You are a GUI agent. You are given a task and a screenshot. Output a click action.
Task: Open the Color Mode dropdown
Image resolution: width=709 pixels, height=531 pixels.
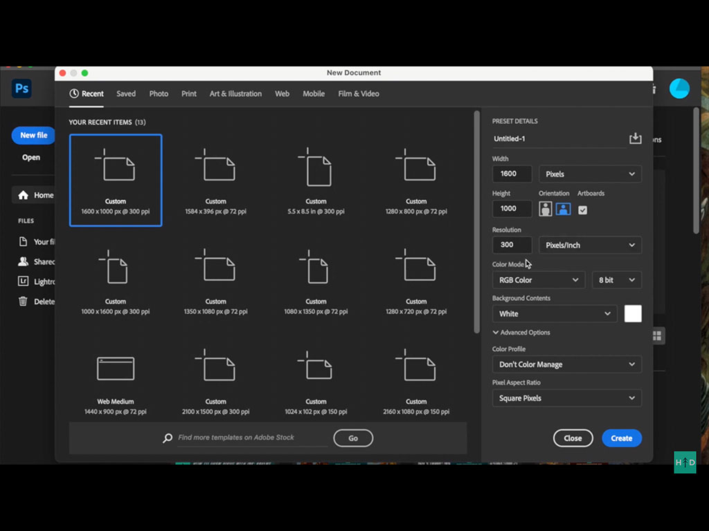pyautogui.click(x=538, y=279)
